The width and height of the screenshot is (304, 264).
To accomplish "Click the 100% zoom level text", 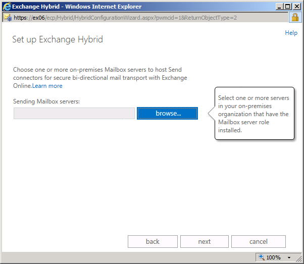I will point(273,257).
